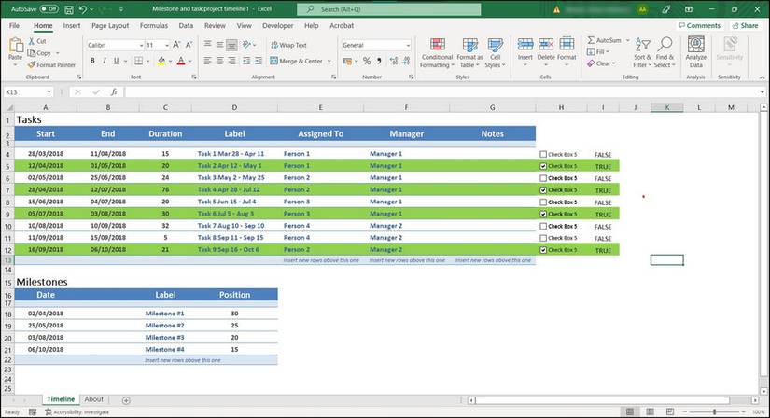Screen dimensions: 770x418
Task: Uncheck the checkbox in row 12
Action: coord(543,250)
